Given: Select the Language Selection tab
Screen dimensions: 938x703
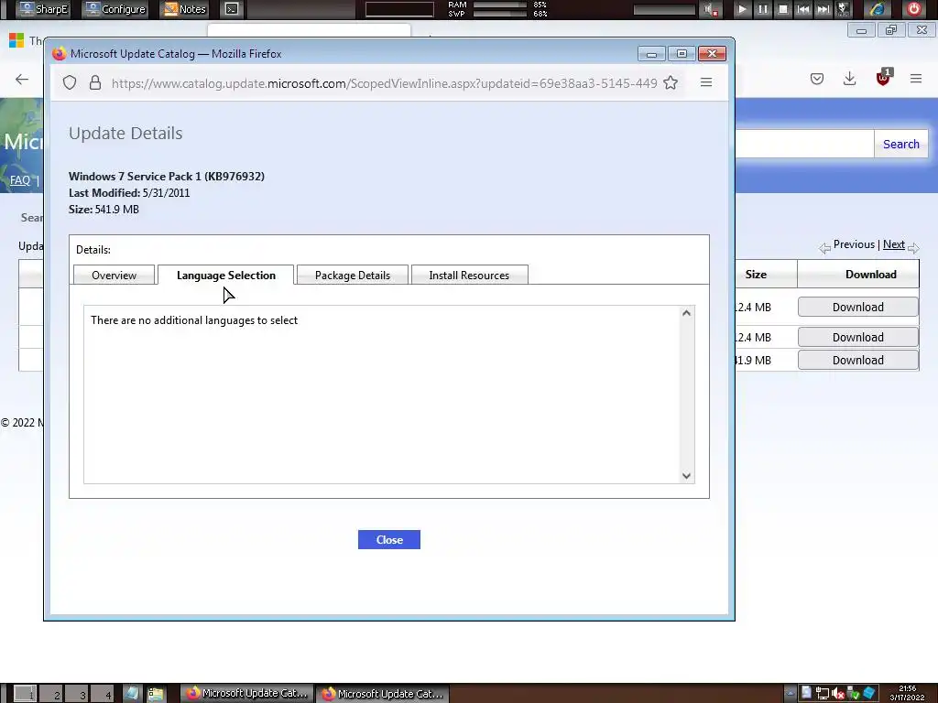Looking at the screenshot, I should [226, 275].
